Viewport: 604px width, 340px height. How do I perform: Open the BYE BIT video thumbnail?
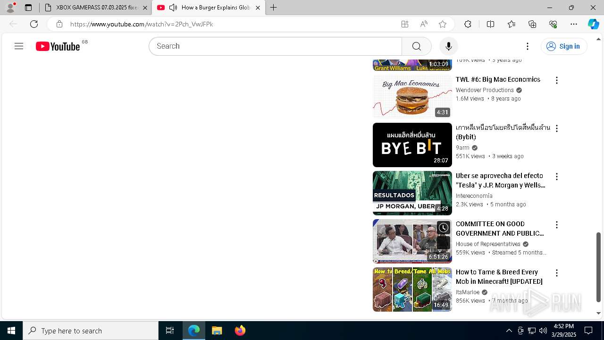pyautogui.click(x=412, y=145)
